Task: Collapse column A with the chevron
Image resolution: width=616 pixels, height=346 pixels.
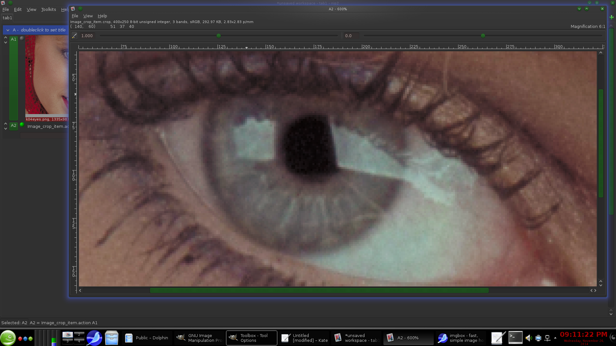Action: click(x=8, y=30)
